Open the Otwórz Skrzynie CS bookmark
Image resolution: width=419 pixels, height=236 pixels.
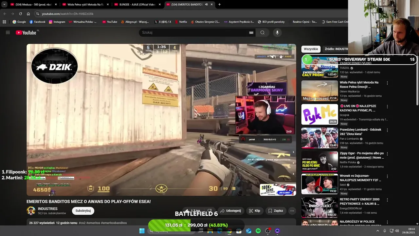pyautogui.click(x=205, y=22)
